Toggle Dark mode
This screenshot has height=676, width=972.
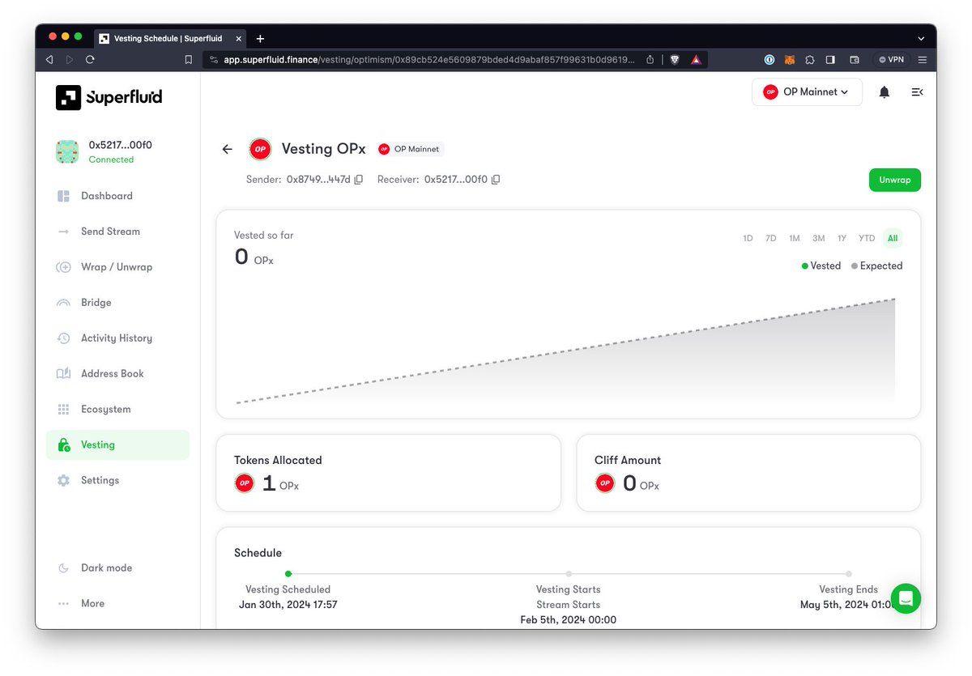(x=117, y=568)
